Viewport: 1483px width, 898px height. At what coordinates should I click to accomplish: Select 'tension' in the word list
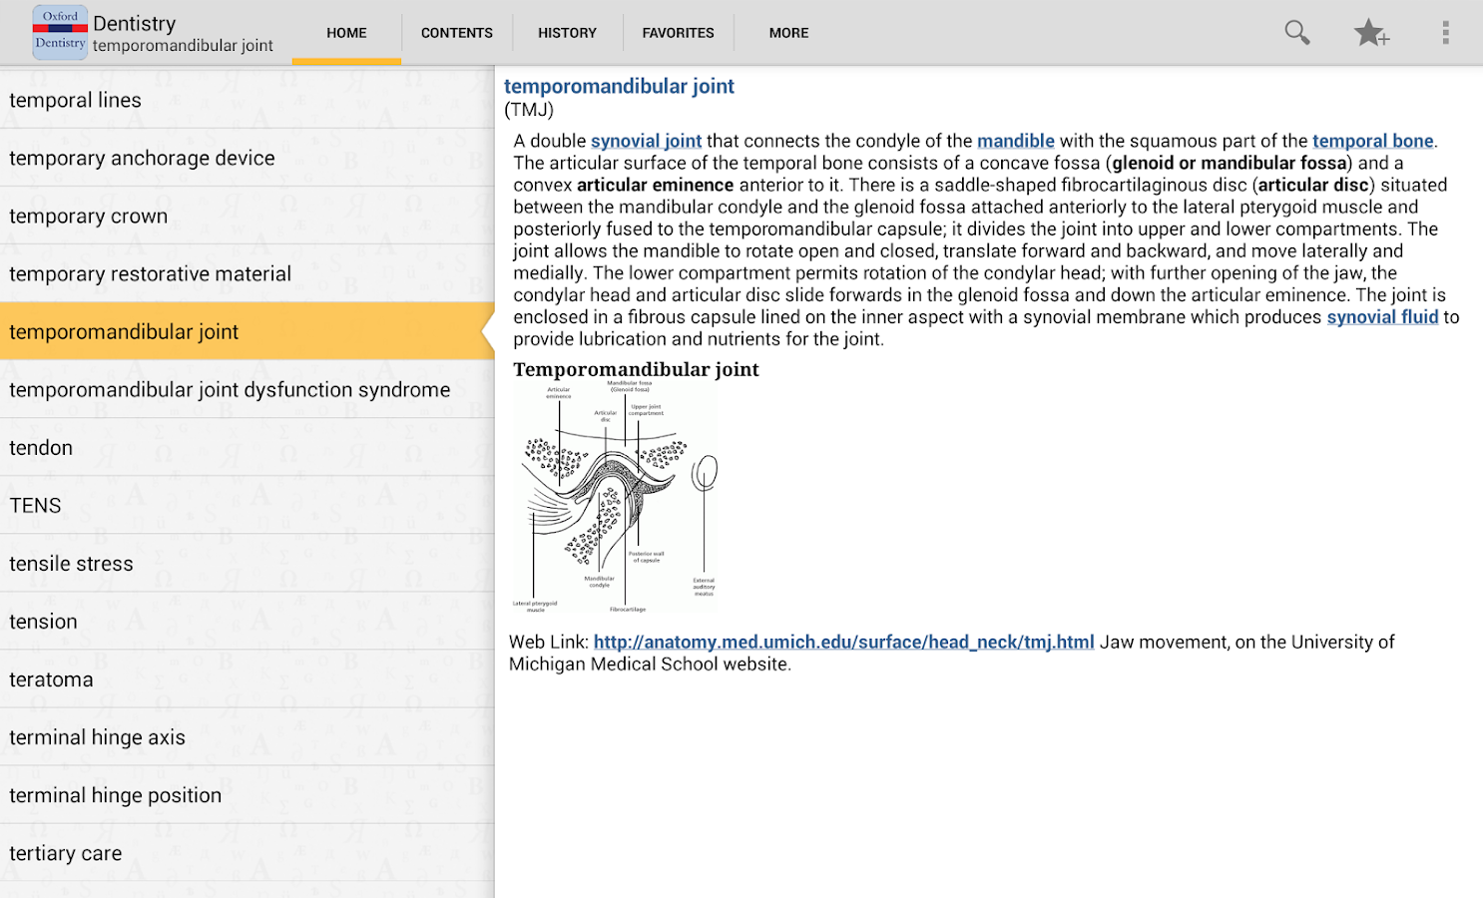click(247, 621)
